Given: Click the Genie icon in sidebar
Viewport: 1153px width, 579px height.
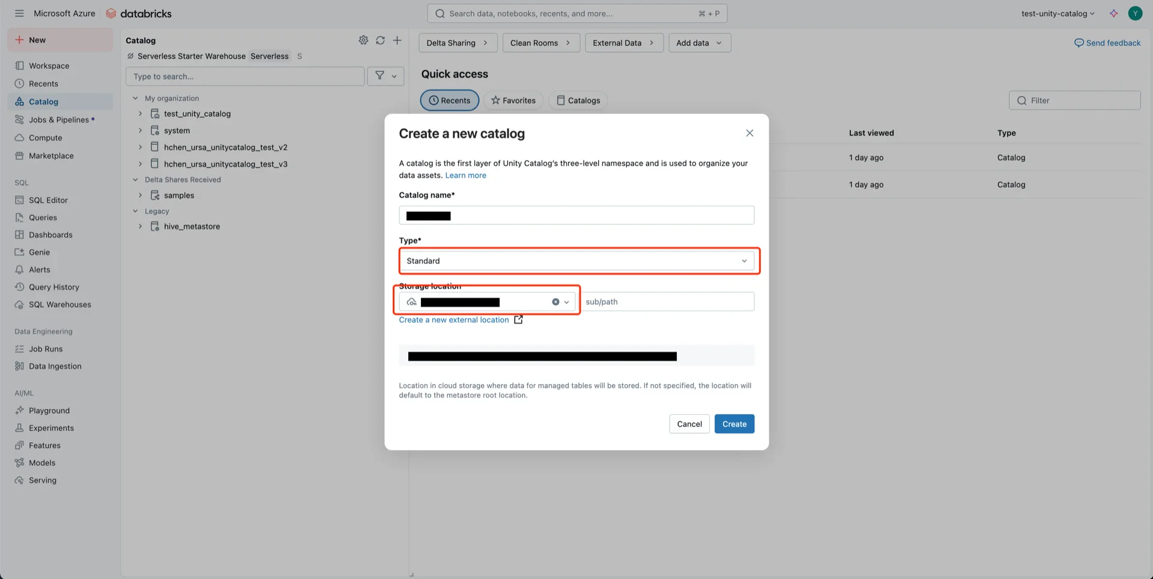Looking at the screenshot, I should tap(19, 252).
